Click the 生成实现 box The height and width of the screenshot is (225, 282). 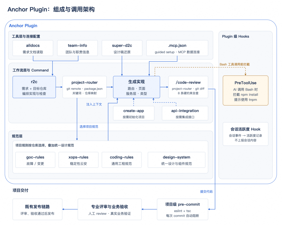[137, 87]
